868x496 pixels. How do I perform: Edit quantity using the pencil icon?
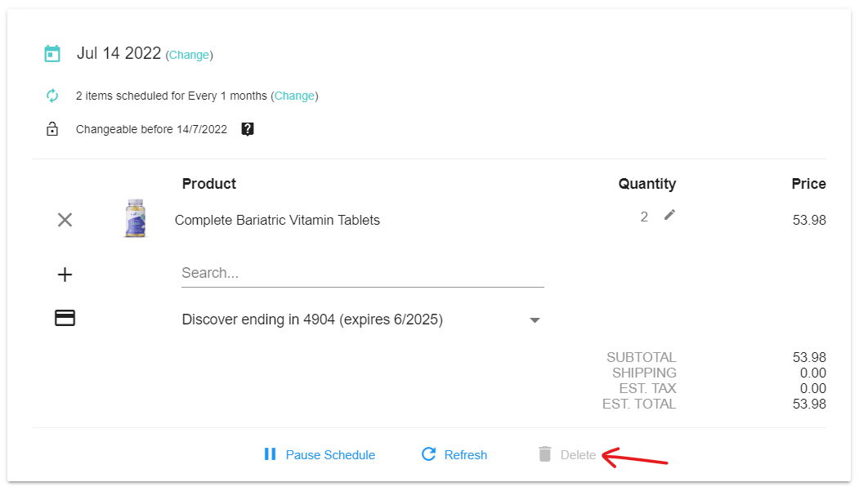point(670,215)
